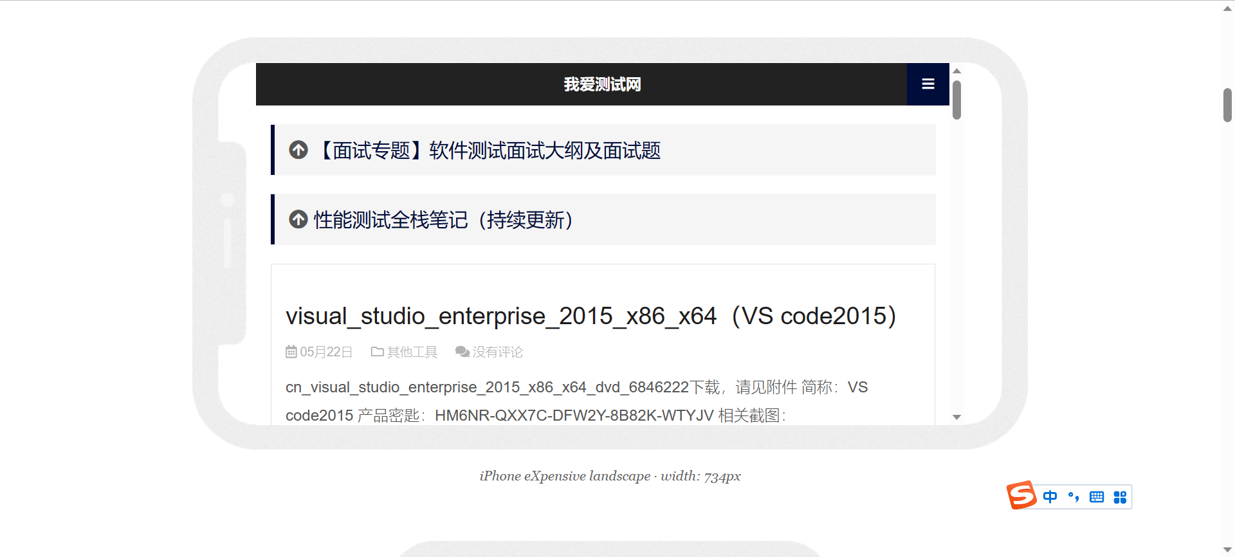Click the iPhone eXpensive landscape caption
The width and height of the screenshot is (1235, 557).
pyautogui.click(x=610, y=476)
